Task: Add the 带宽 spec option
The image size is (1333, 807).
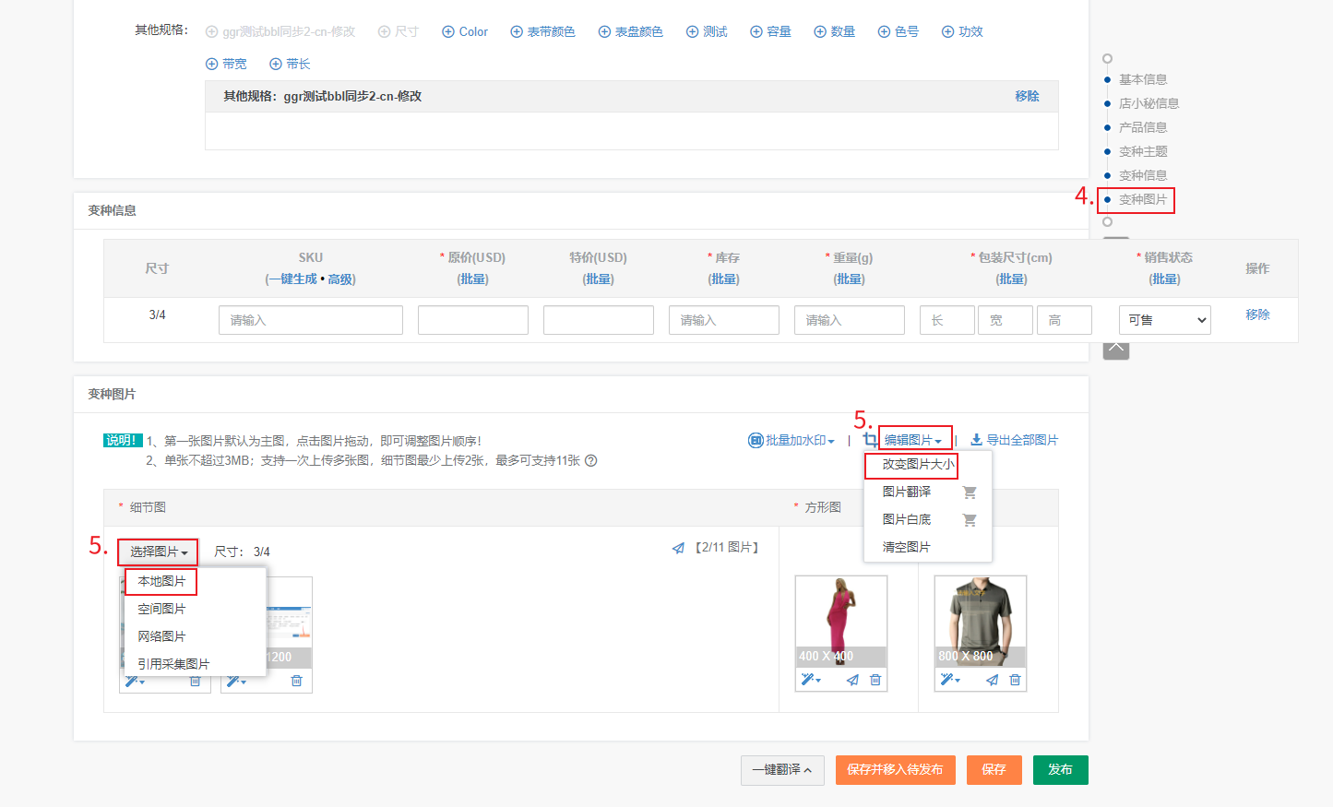Action: tap(226, 64)
